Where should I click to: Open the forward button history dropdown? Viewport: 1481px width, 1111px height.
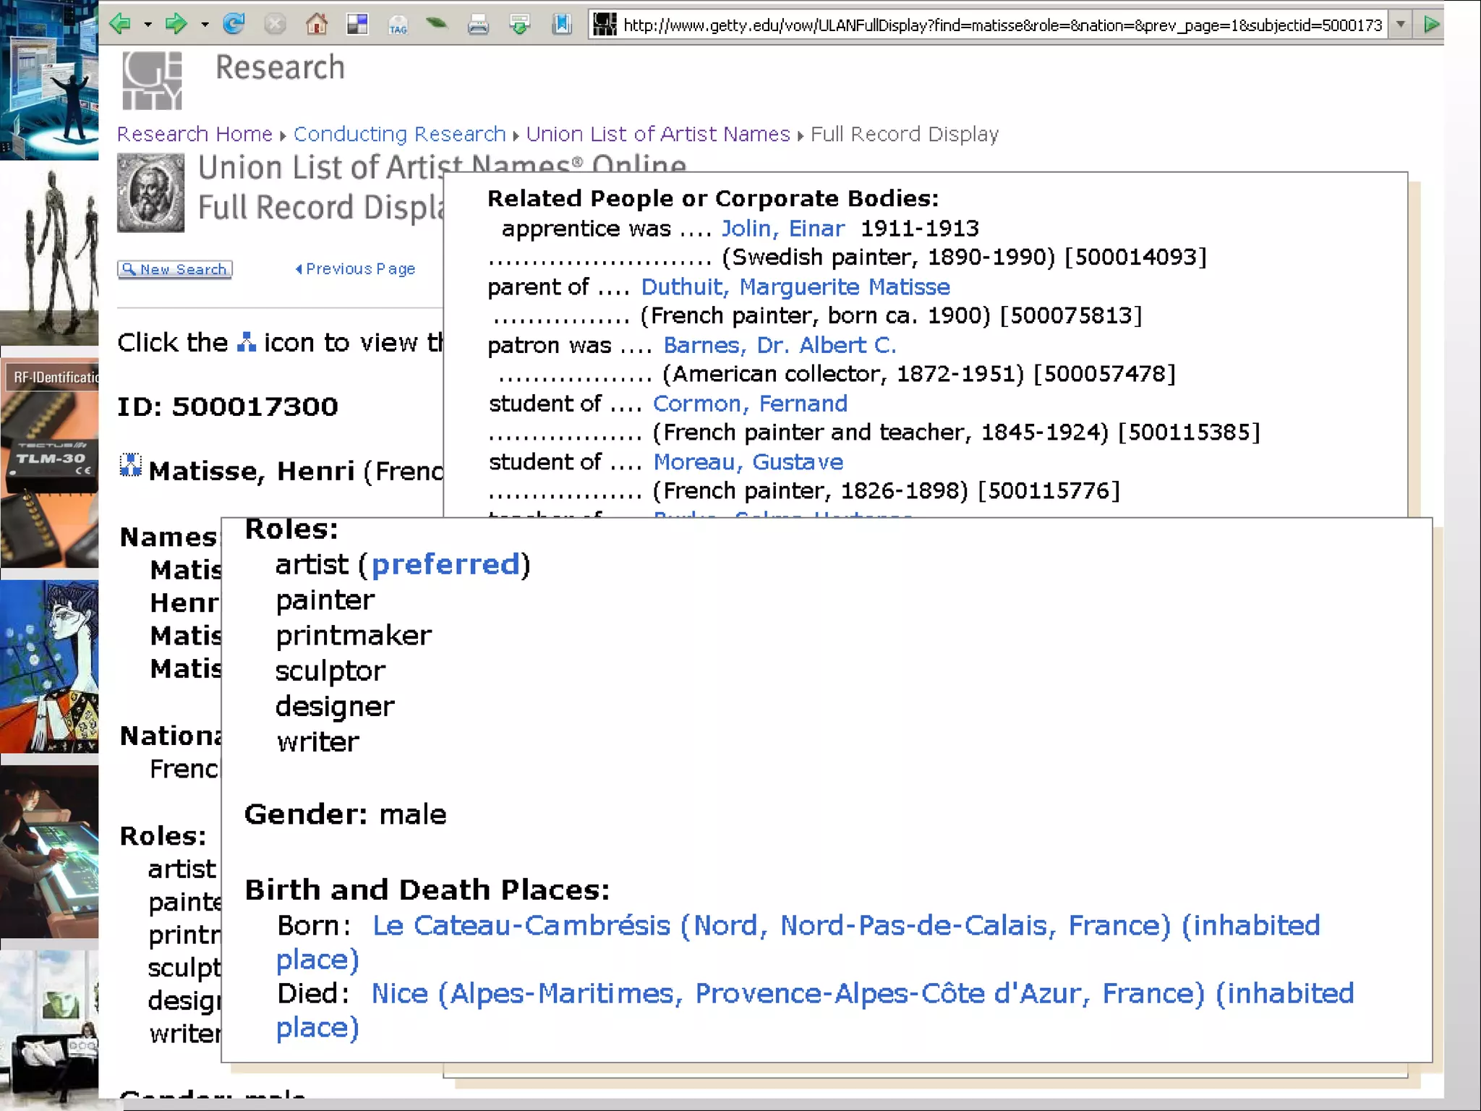tap(205, 25)
